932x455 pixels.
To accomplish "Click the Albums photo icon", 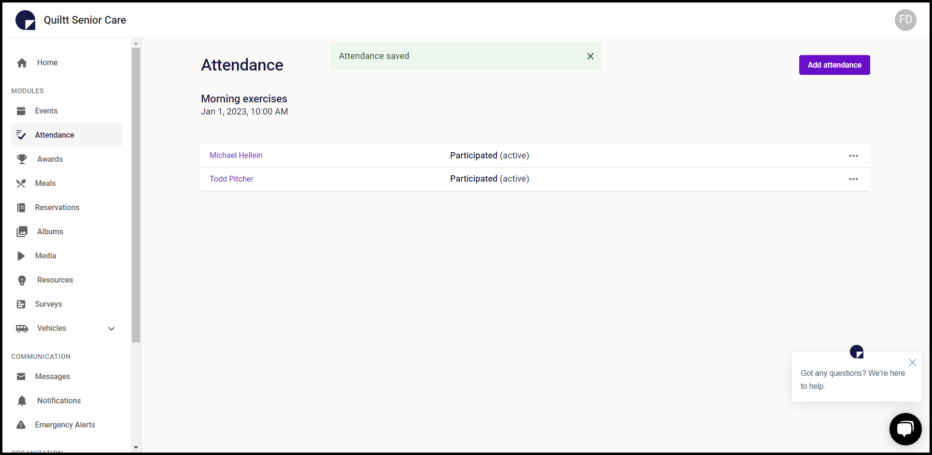I will pos(21,231).
